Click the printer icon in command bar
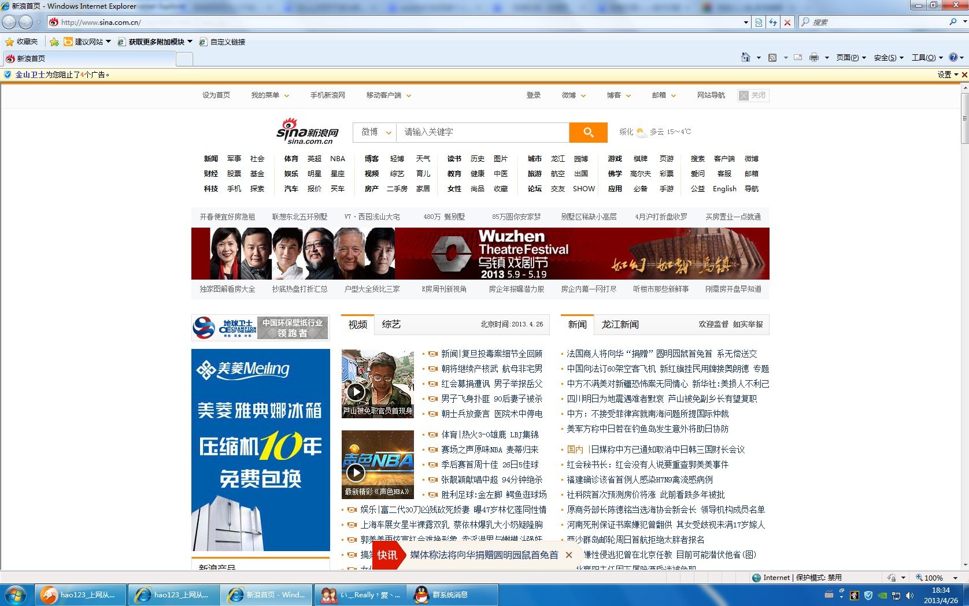Viewport: 969px width, 606px height. point(813,57)
